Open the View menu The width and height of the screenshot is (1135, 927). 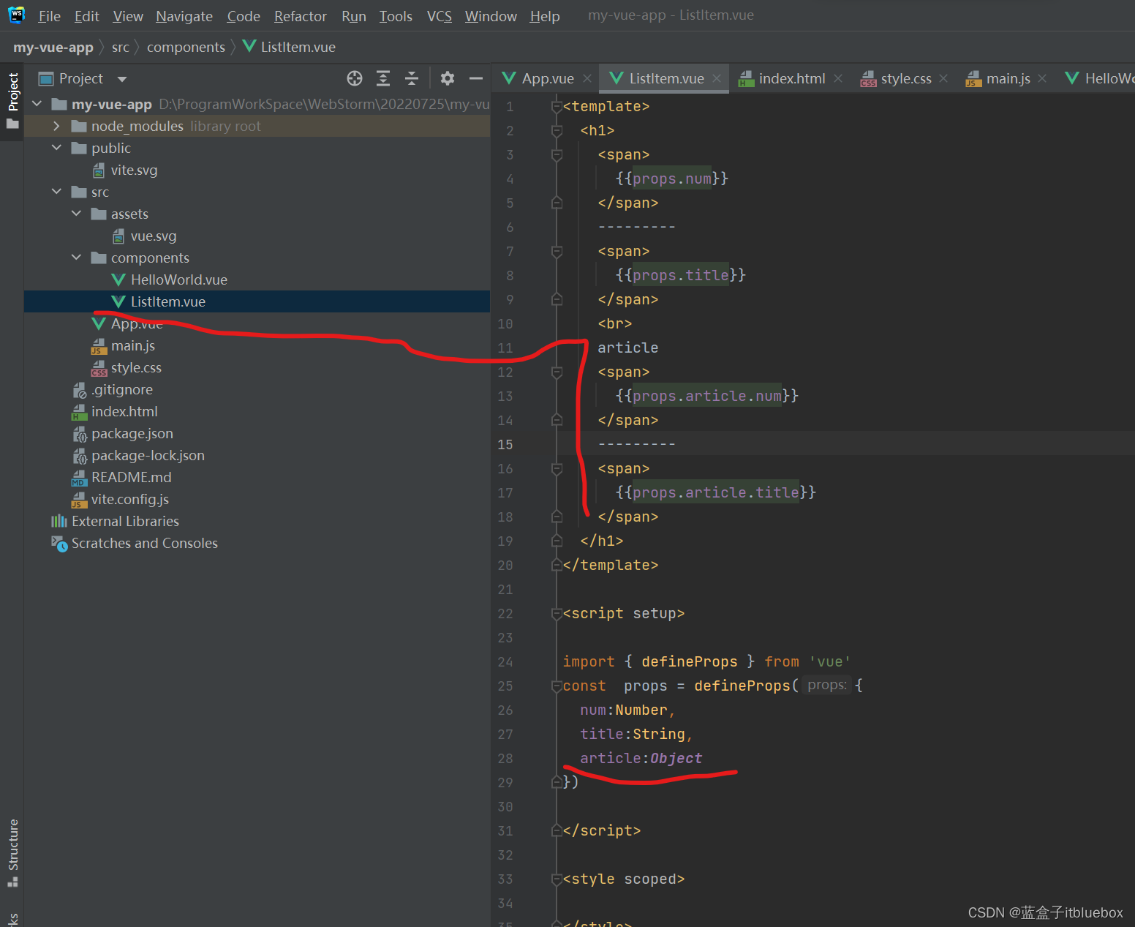click(128, 16)
